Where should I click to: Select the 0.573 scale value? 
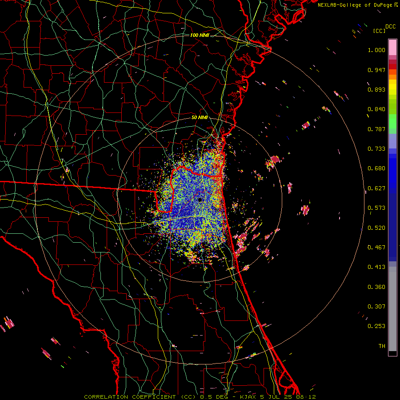tap(376, 208)
